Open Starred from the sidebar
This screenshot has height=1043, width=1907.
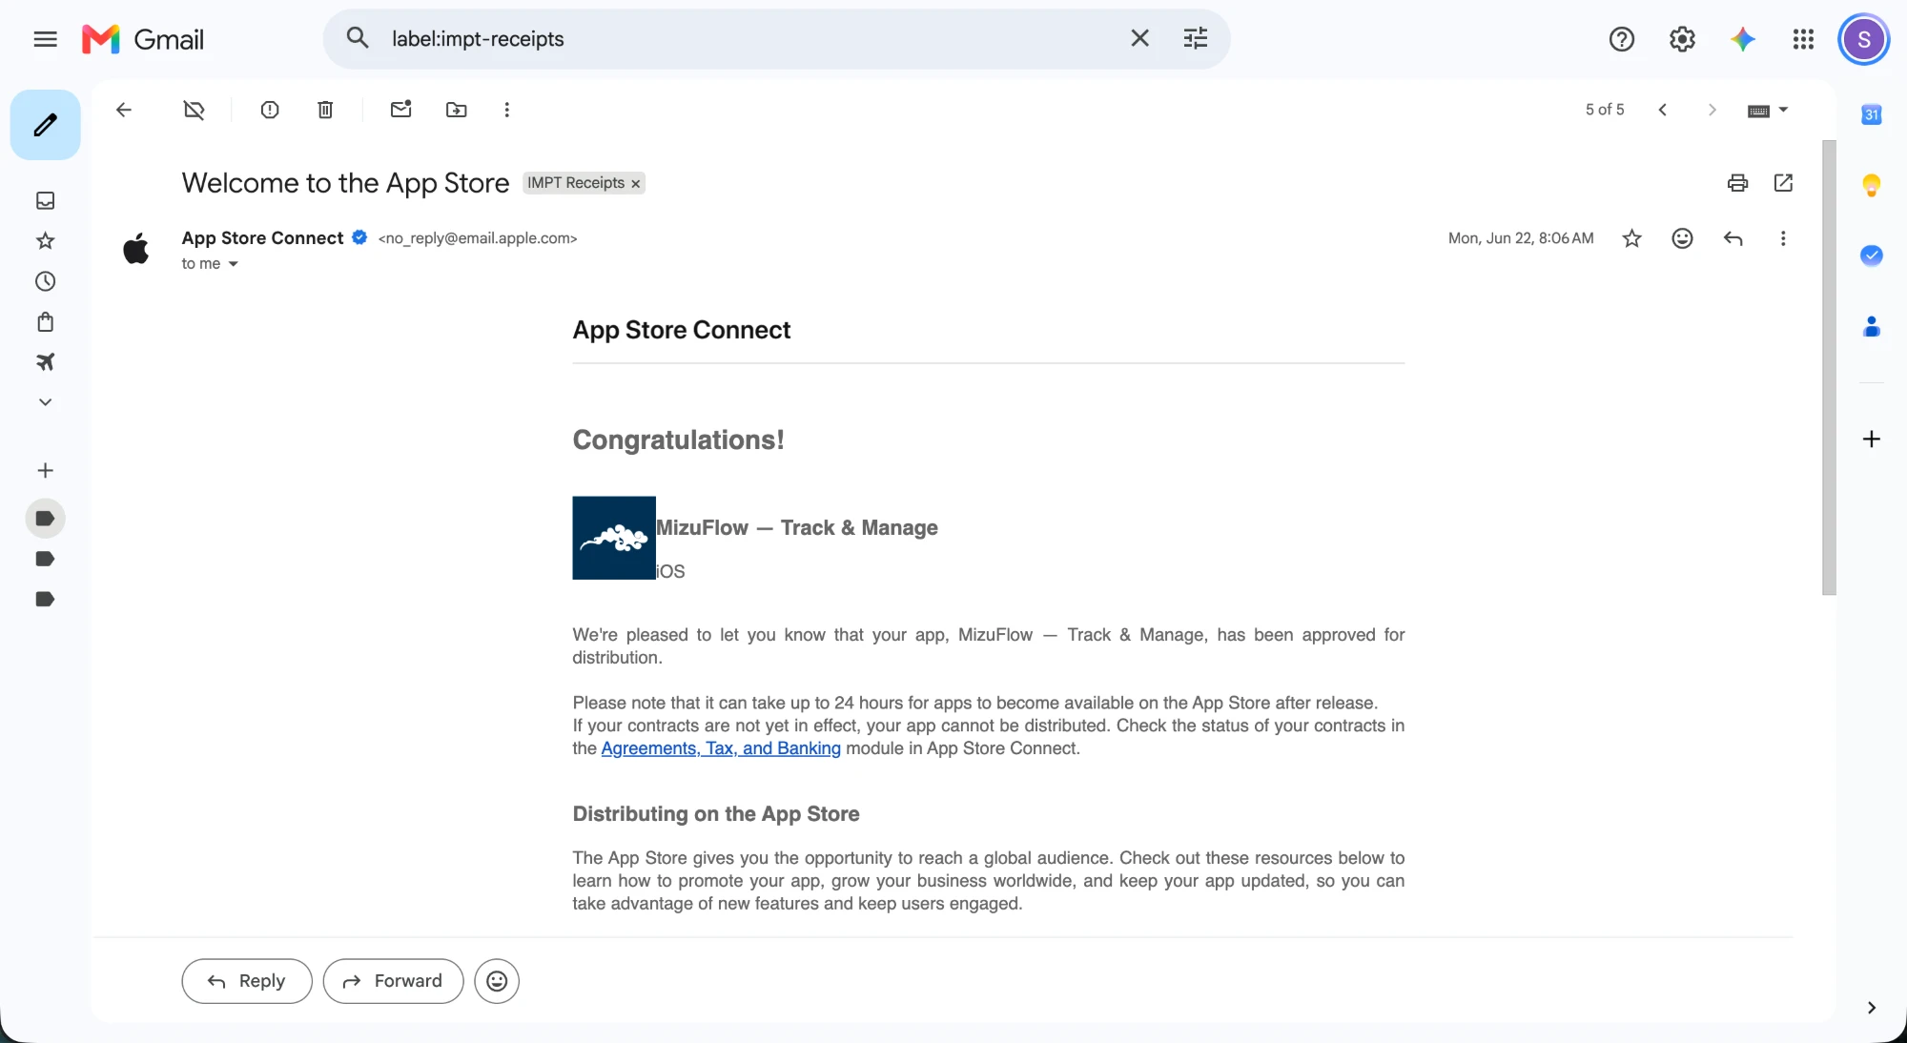(45, 241)
